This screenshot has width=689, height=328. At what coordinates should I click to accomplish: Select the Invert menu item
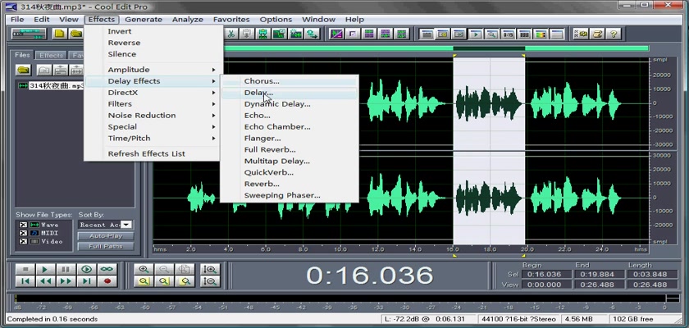[x=152, y=31]
